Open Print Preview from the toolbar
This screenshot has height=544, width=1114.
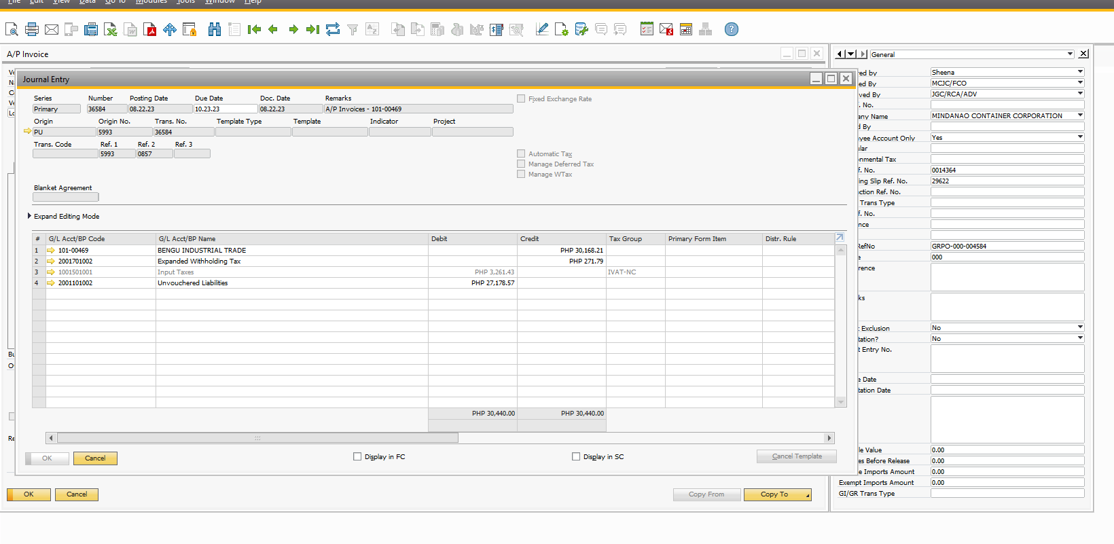tap(12, 29)
